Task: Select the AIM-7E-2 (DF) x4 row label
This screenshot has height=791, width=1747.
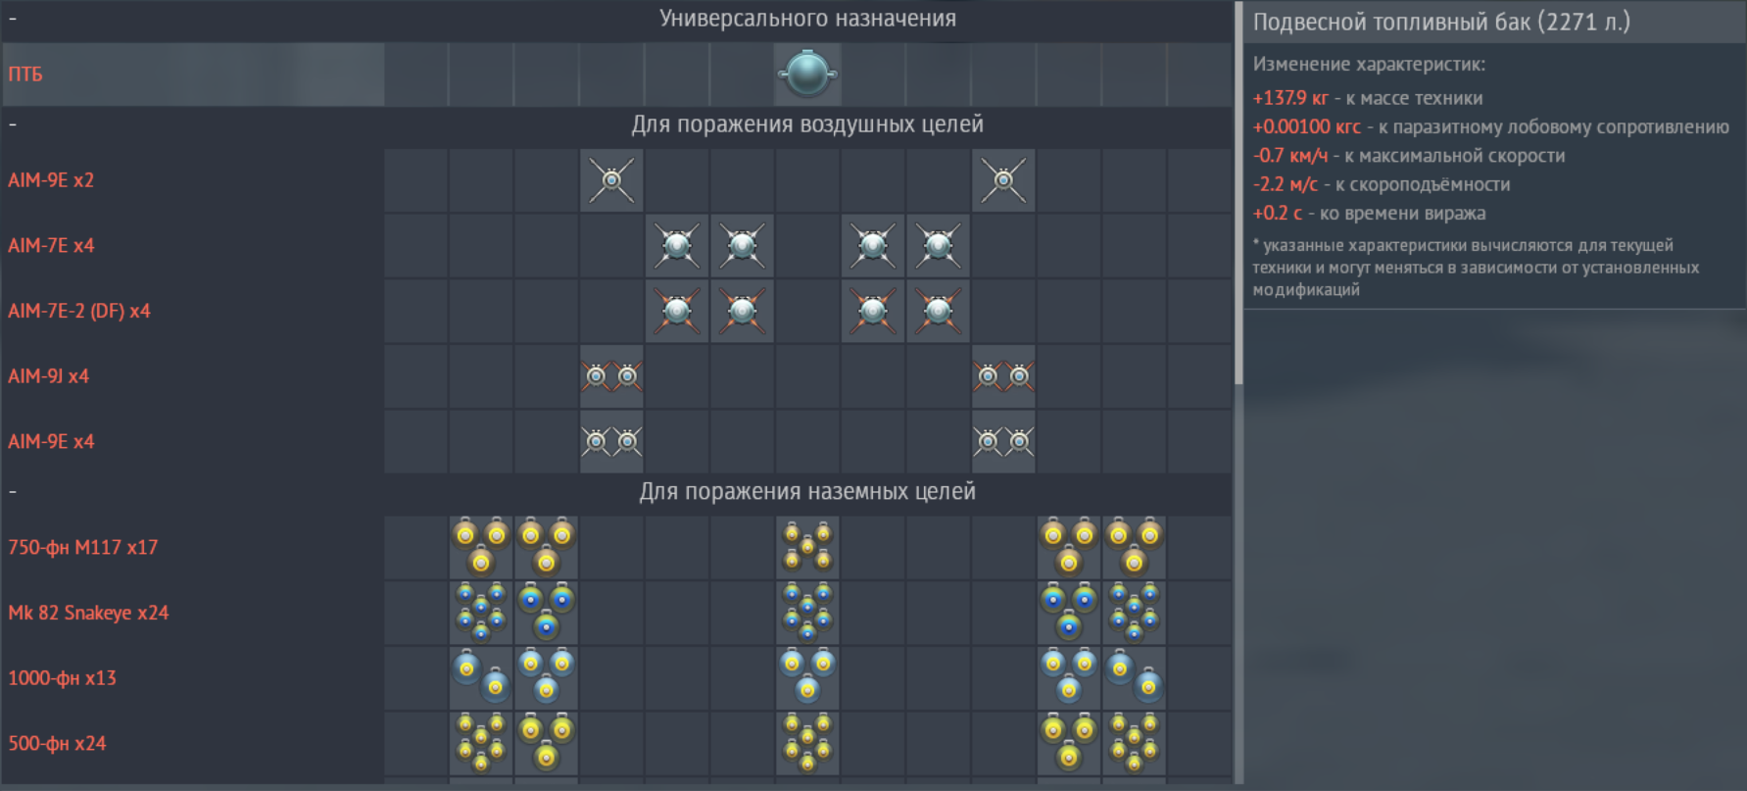Action: 79,312
